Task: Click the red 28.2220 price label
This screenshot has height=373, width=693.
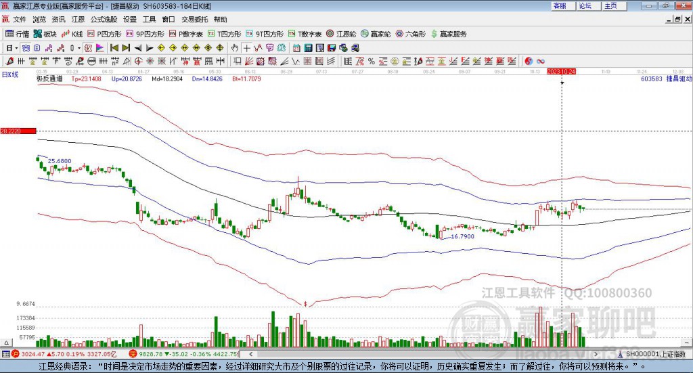Action: [x=18, y=131]
